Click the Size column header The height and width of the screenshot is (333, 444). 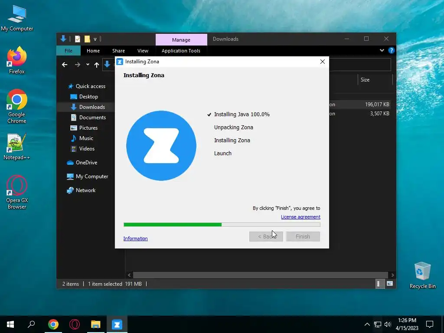tap(375, 80)
